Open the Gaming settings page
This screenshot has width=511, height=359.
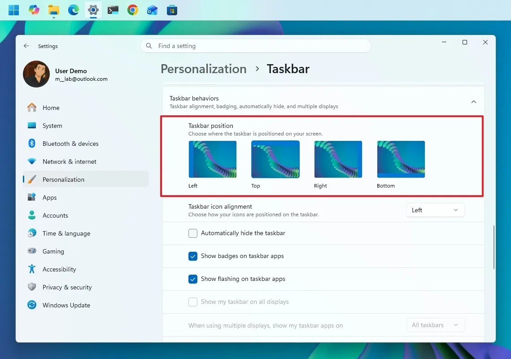[x=86, y=251]
